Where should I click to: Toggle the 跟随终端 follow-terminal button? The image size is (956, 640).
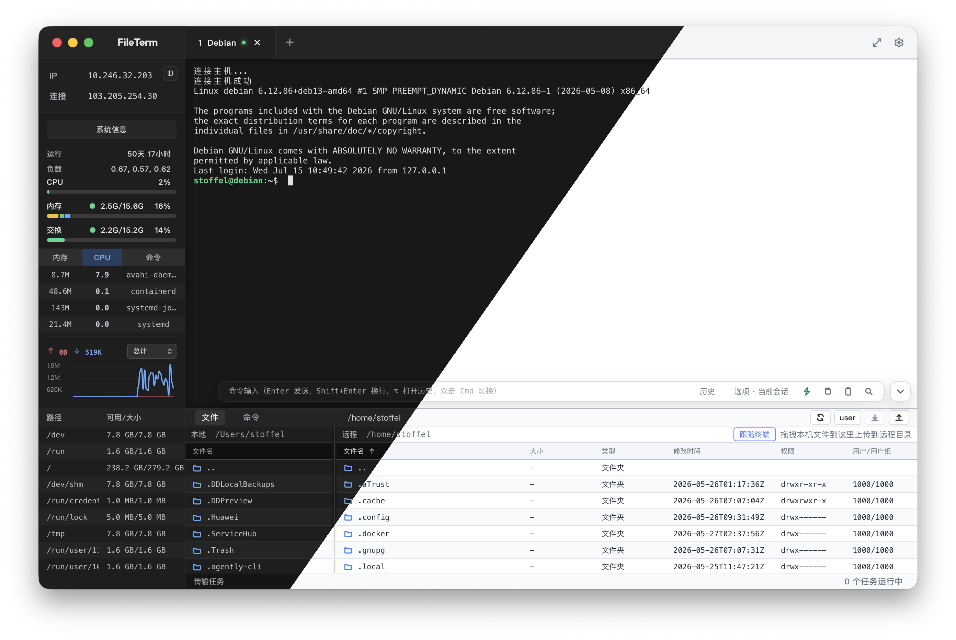(754, 434)
